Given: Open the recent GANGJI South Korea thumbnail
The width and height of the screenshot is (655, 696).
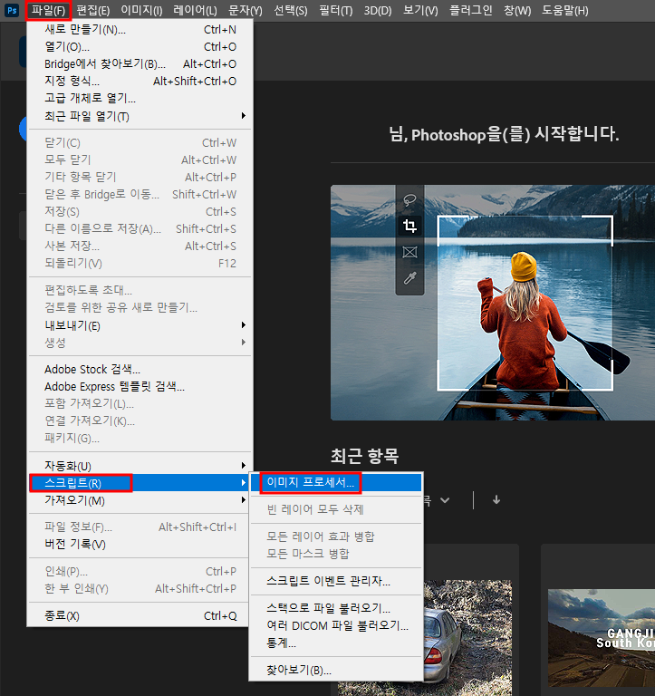Looking at the screenshot, I should point(602,638).
